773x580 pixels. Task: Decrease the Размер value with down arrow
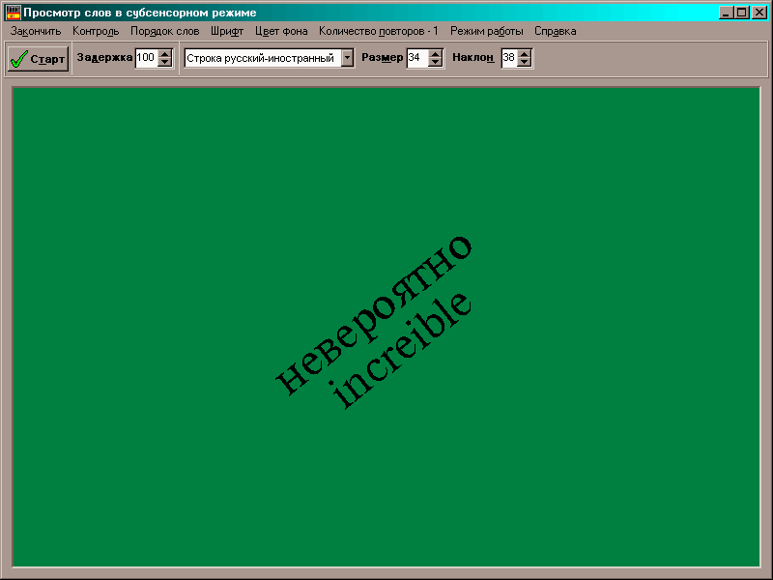point(435,63)
